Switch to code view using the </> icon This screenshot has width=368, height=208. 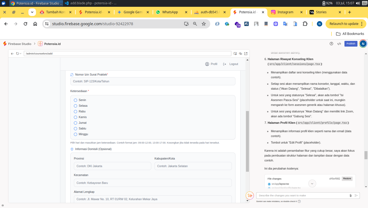pyautogui.click(x=339, y=44)
